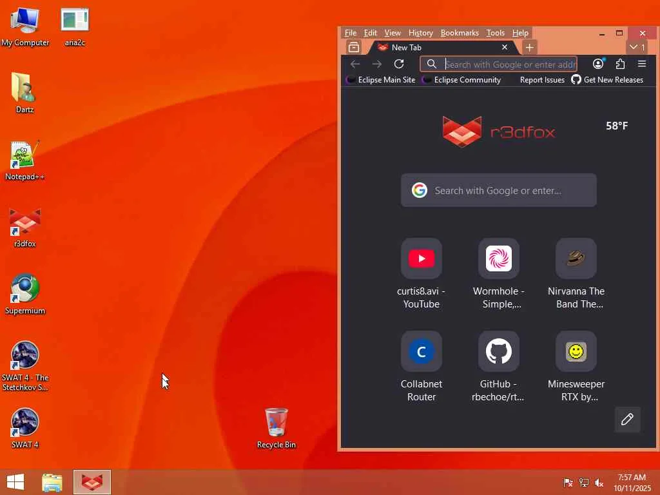
Task: Click the pencil customize icon on new tab page
Action: 627,419
